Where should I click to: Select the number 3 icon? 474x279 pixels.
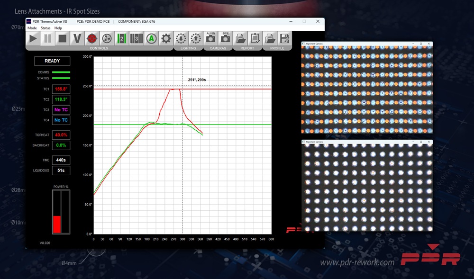(x=136, y=38)
